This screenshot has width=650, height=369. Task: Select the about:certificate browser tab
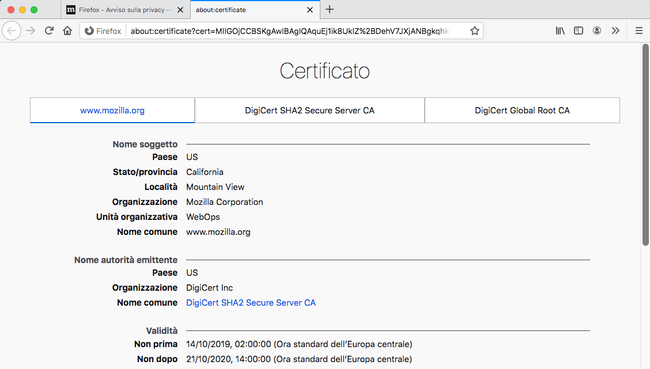[x=255, y=10]
